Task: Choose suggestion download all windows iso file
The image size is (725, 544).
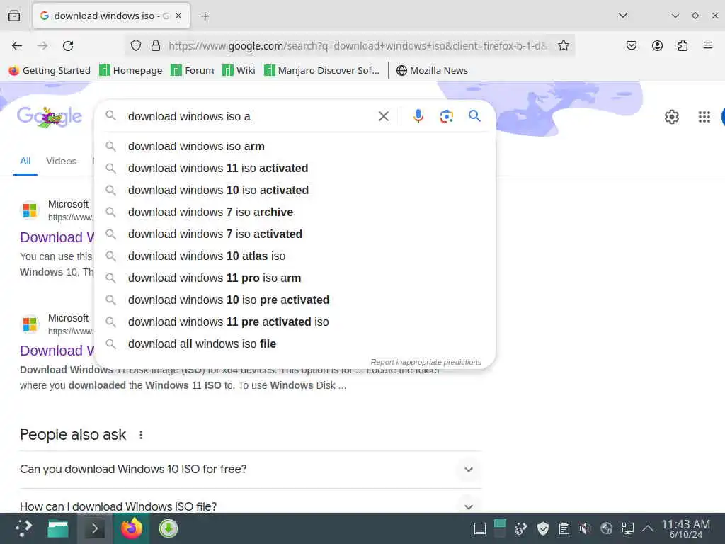Action: click(295, 344)
